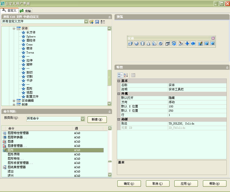
Task: Collapse the 高级 property group
Action: [x=119, y=119]
